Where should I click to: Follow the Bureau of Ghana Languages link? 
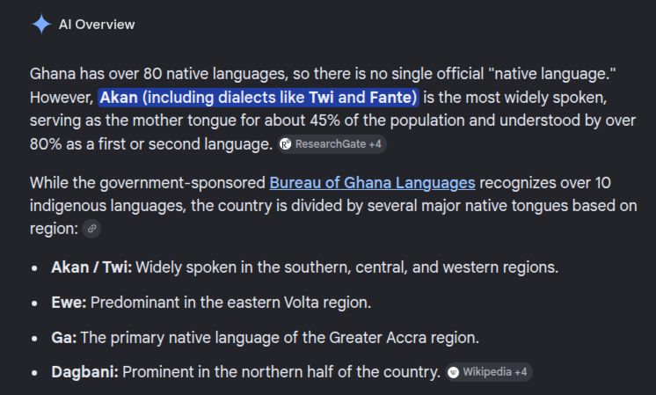click(372, 183)
